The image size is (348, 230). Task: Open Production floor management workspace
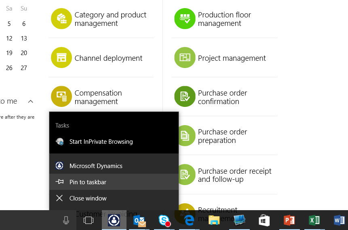224,19
